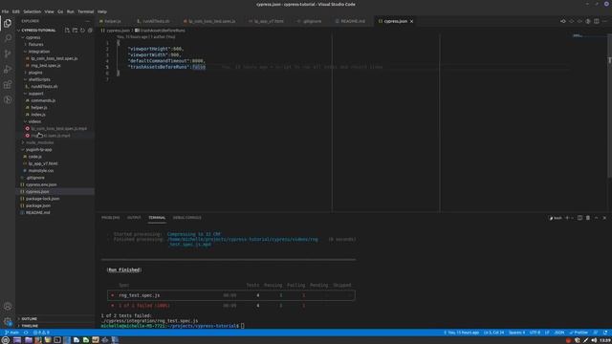Open the editor more actions ellipsis
The width and height of the screenshot is (612, 344).
click(x=604, y=21)
